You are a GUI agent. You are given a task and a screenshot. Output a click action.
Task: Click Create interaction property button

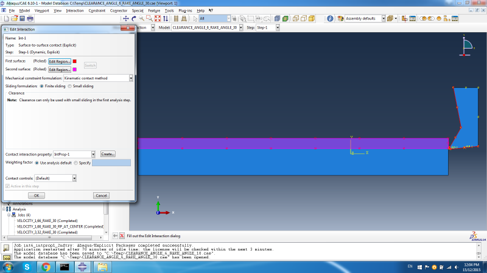[108, 154]
